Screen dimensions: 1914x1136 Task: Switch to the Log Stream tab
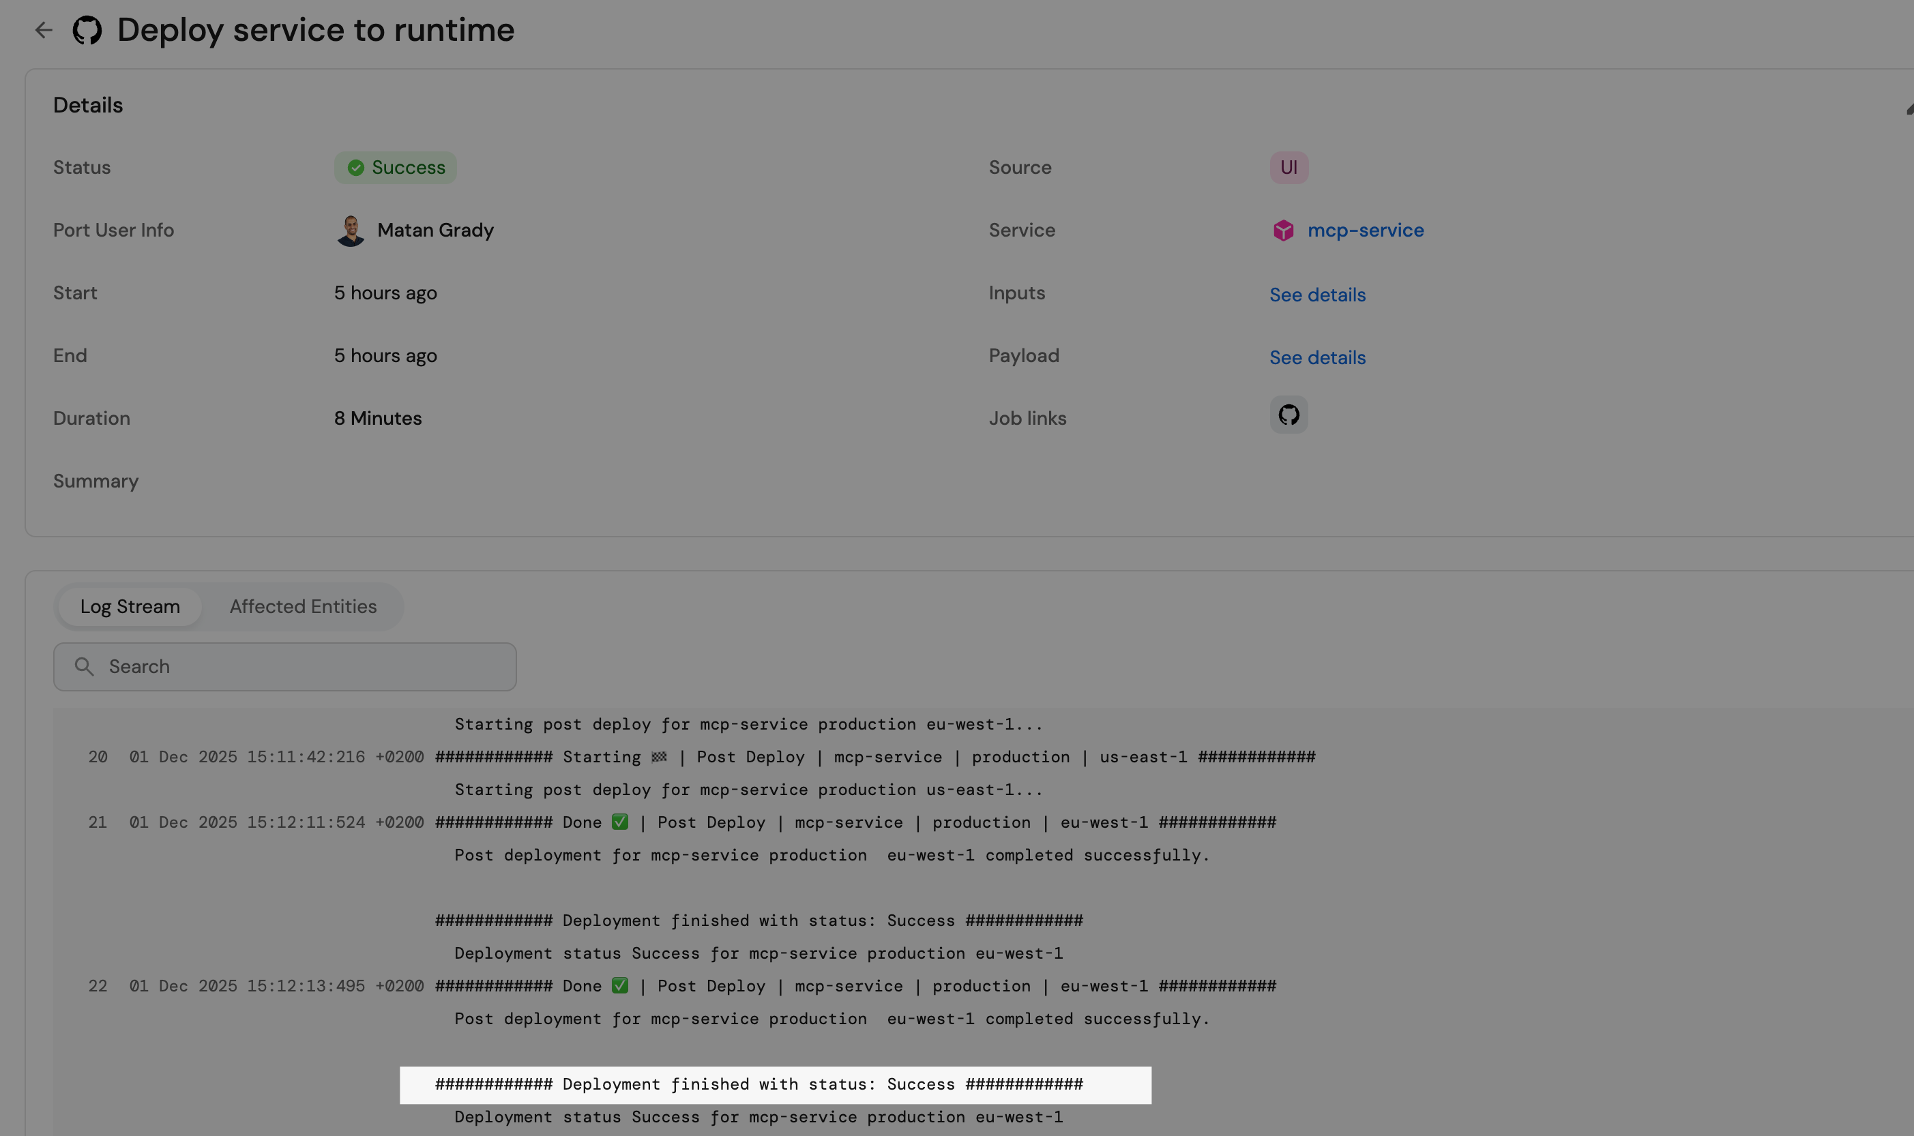(x=130, y=606)
